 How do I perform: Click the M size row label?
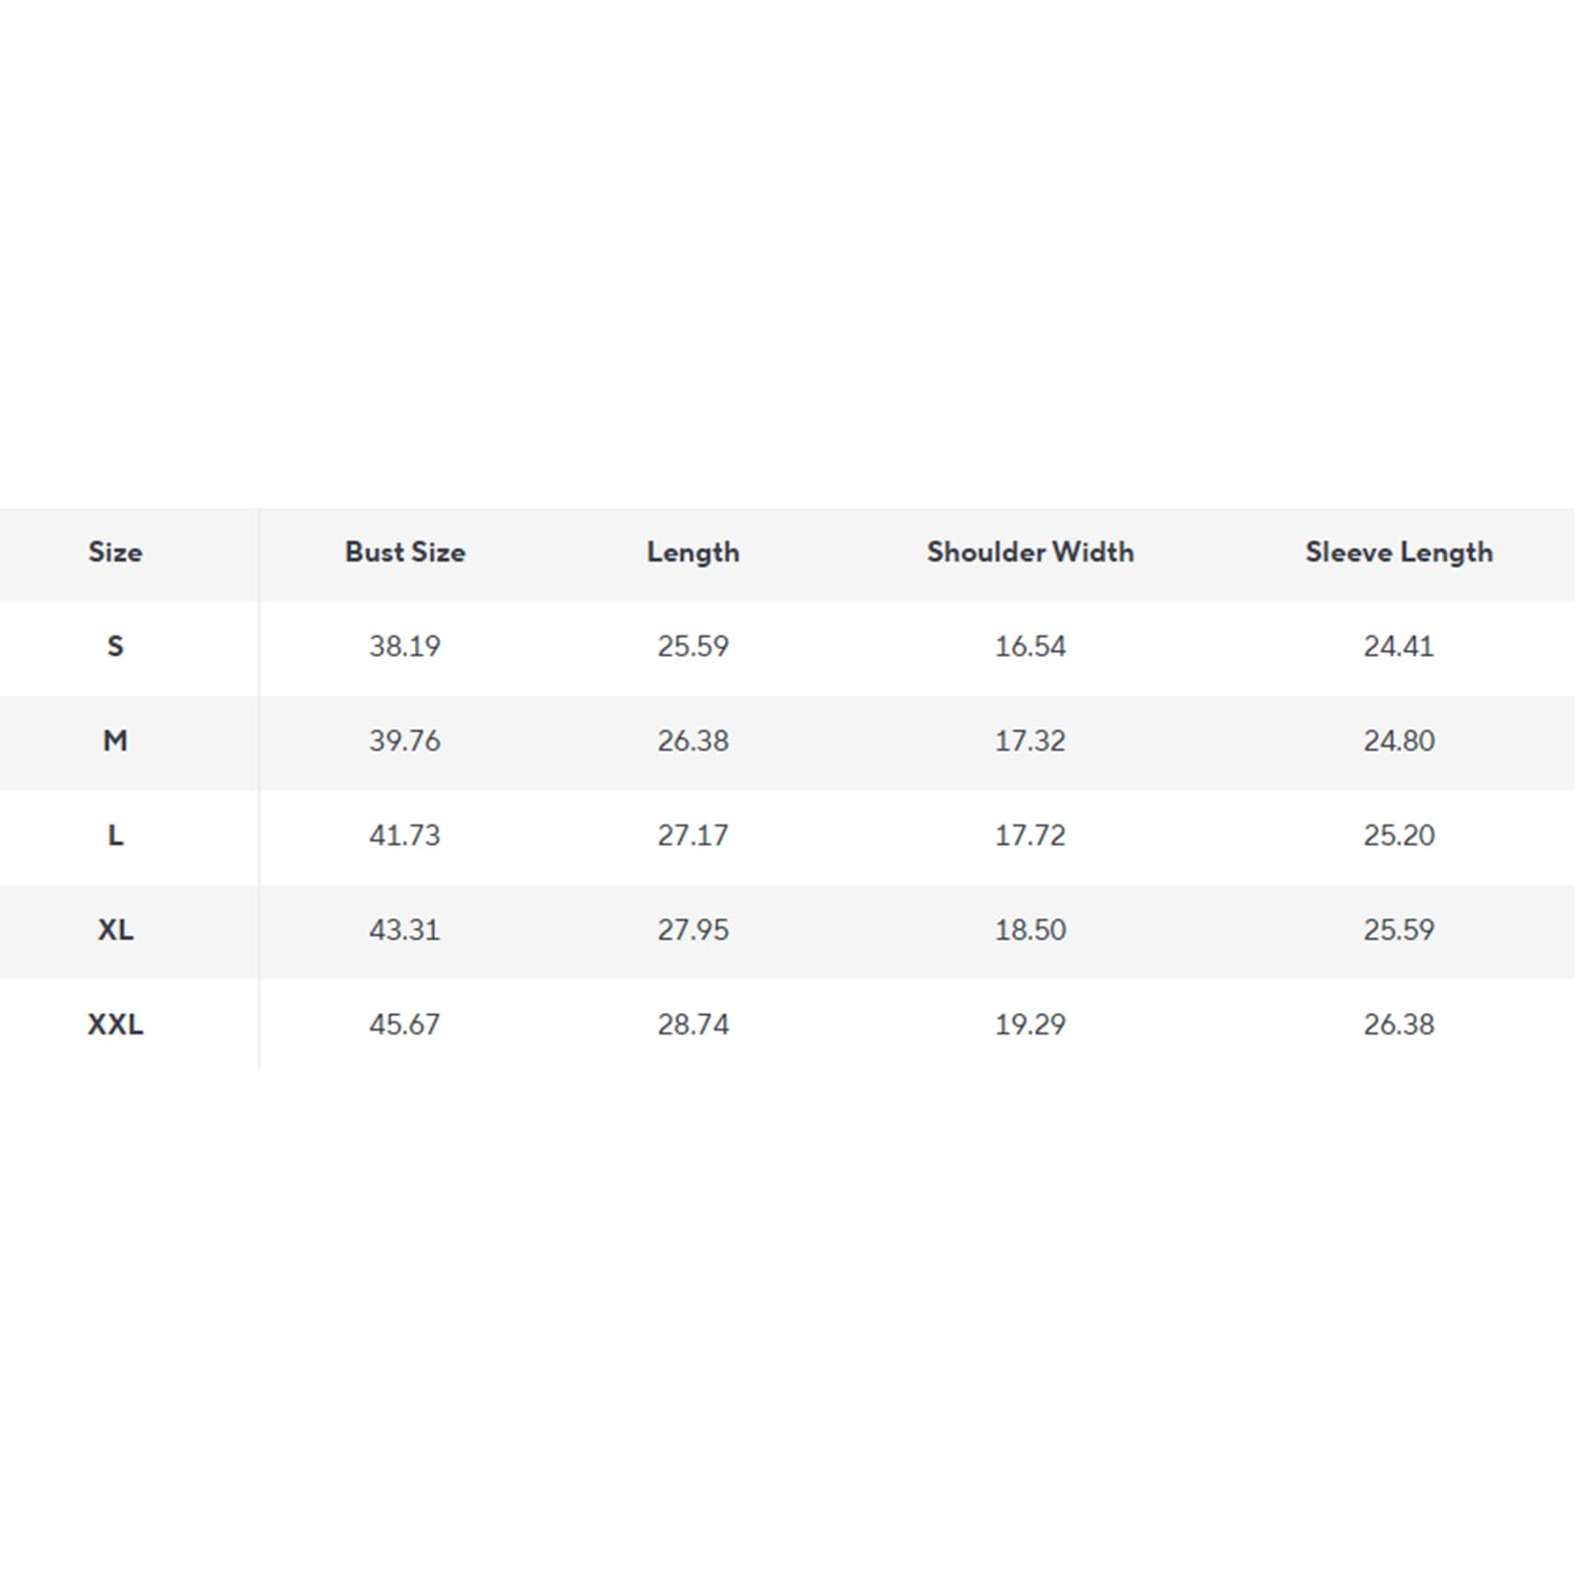(115, 741)
